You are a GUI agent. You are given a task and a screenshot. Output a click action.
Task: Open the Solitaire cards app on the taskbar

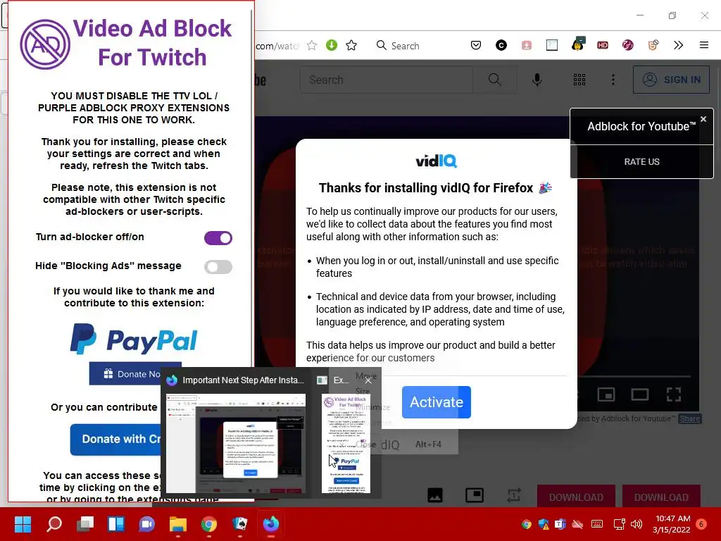pos(240,524)
